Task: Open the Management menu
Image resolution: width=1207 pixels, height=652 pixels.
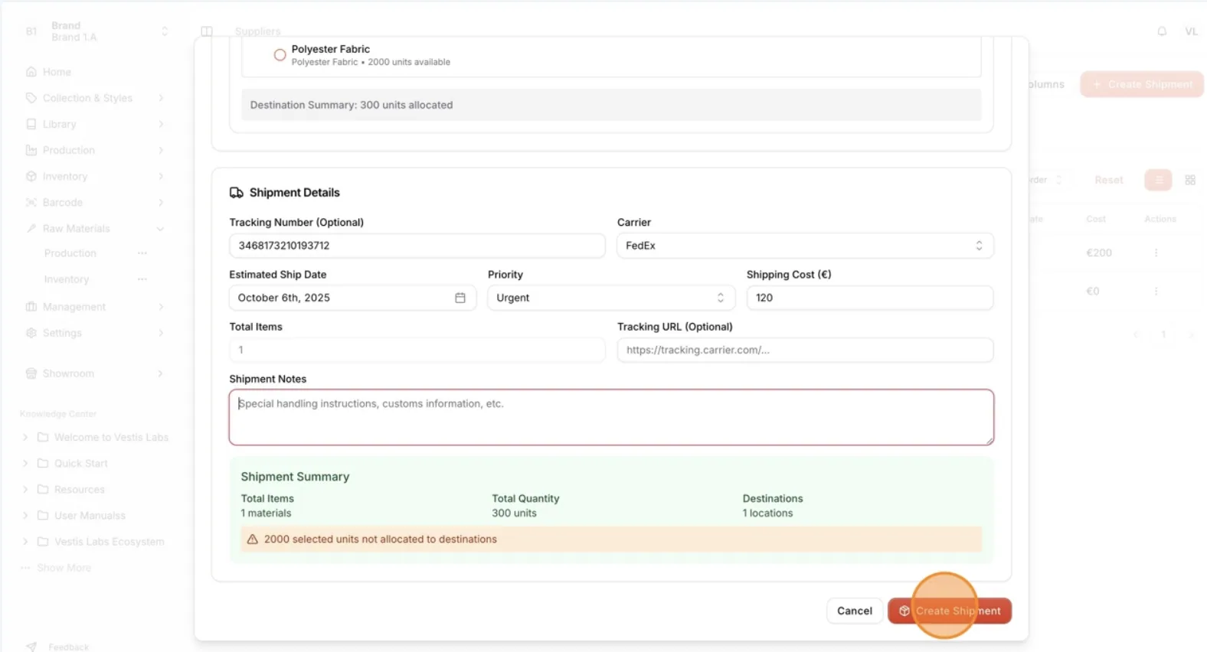Action: pos(96,307)
